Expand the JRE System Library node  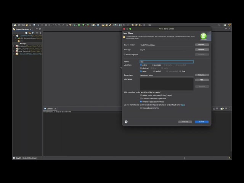(x=16, y=38)
